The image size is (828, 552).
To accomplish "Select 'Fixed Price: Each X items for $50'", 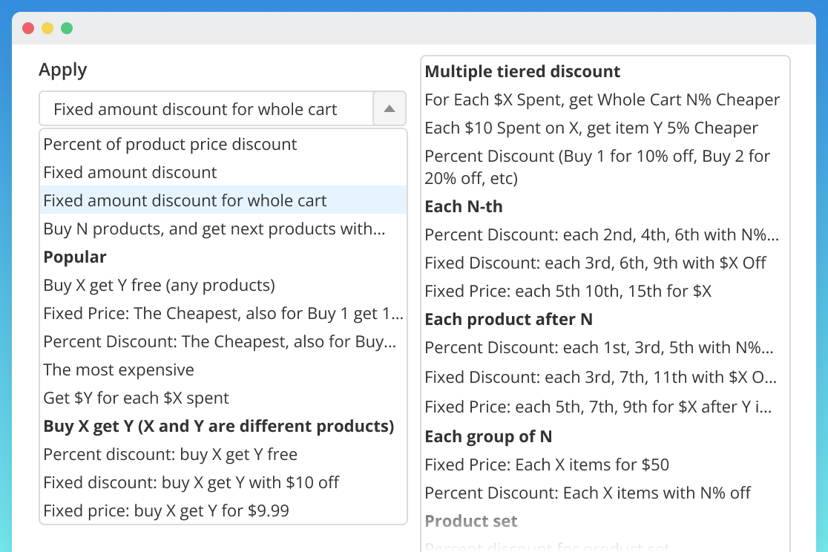I will (x=547, y=465).
